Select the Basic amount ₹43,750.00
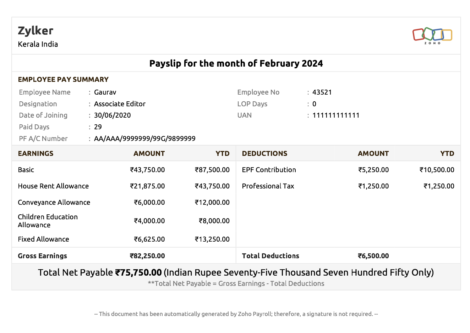 (147, 170)
